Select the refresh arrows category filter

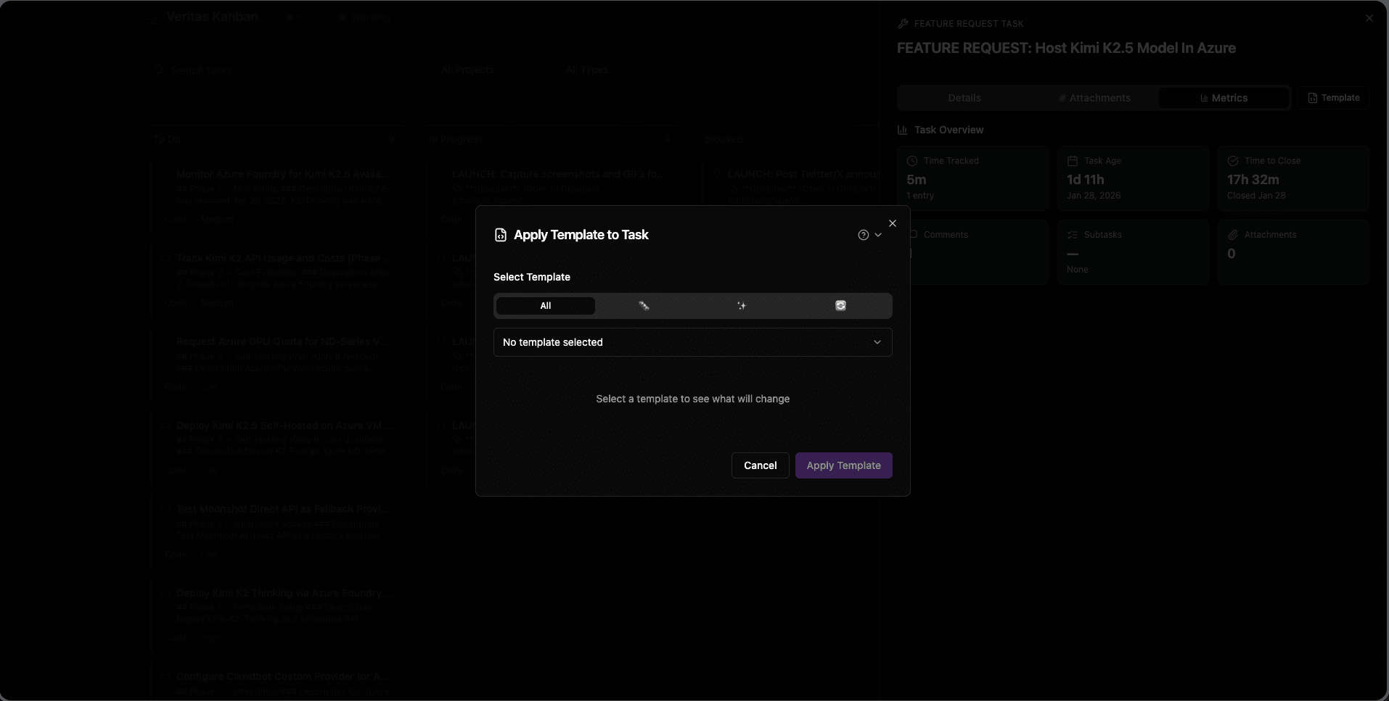pos(840,306)
